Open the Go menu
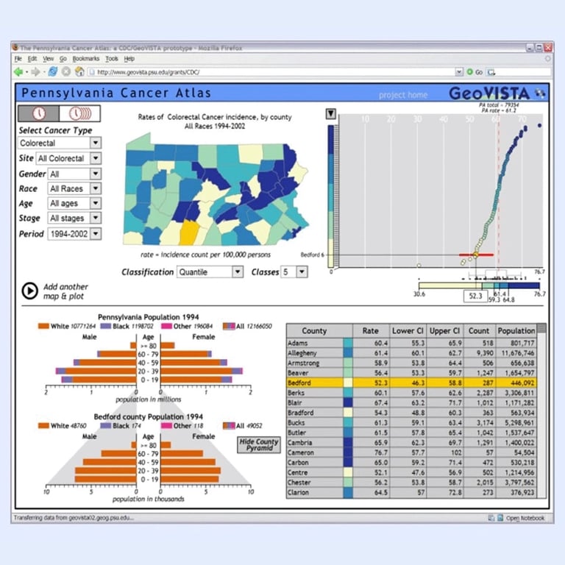565x565 pixels. pos(63,58)
